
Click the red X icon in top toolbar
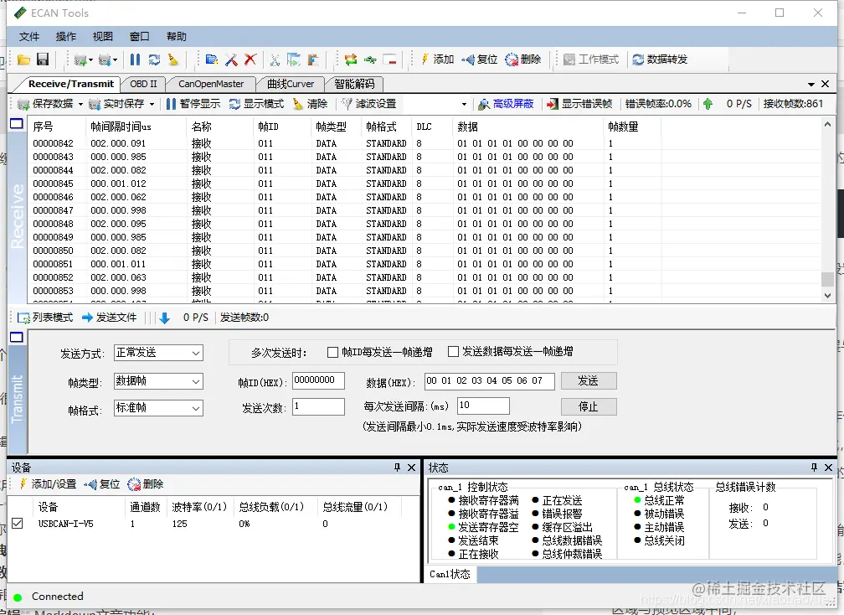tap(250, 59)
